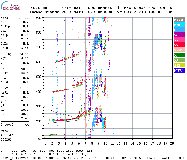Select the X- dark green legend swatch
Screen dimensions: 187x160
pyautogui.click(x=180, y=55)
